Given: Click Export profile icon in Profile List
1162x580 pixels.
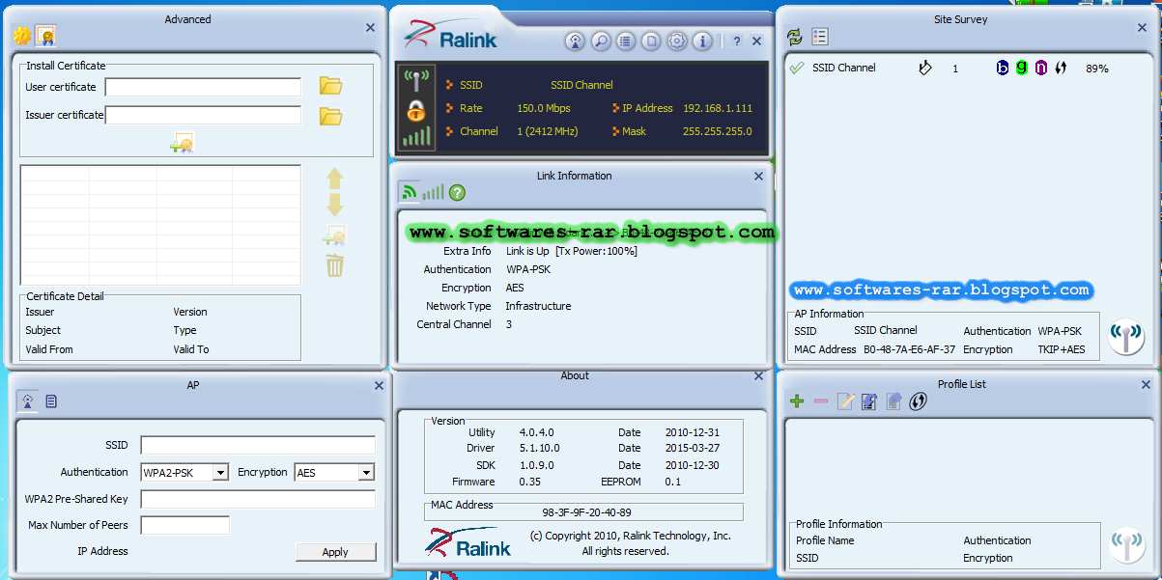Looking at the screenshot, I should (893, 401).
